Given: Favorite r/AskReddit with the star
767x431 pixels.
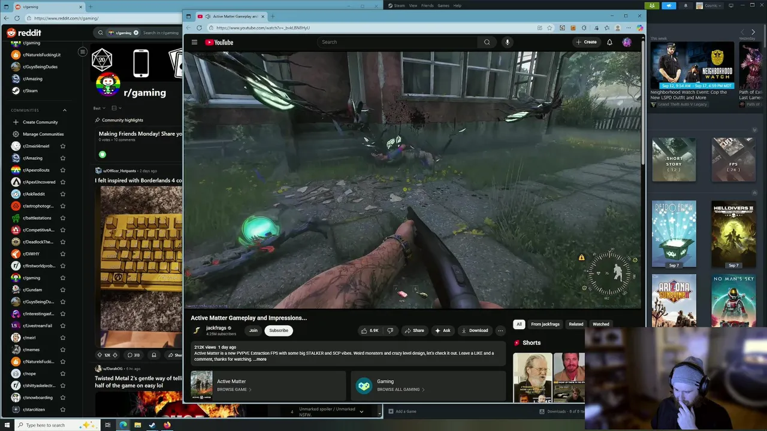Looking at the screenshot, I should click(63, 194).
